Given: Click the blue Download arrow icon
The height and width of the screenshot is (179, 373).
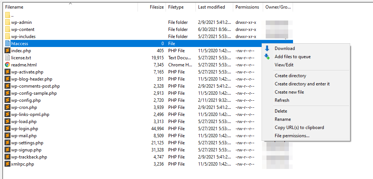Looking at the screenshot, I should coord(267,48).
